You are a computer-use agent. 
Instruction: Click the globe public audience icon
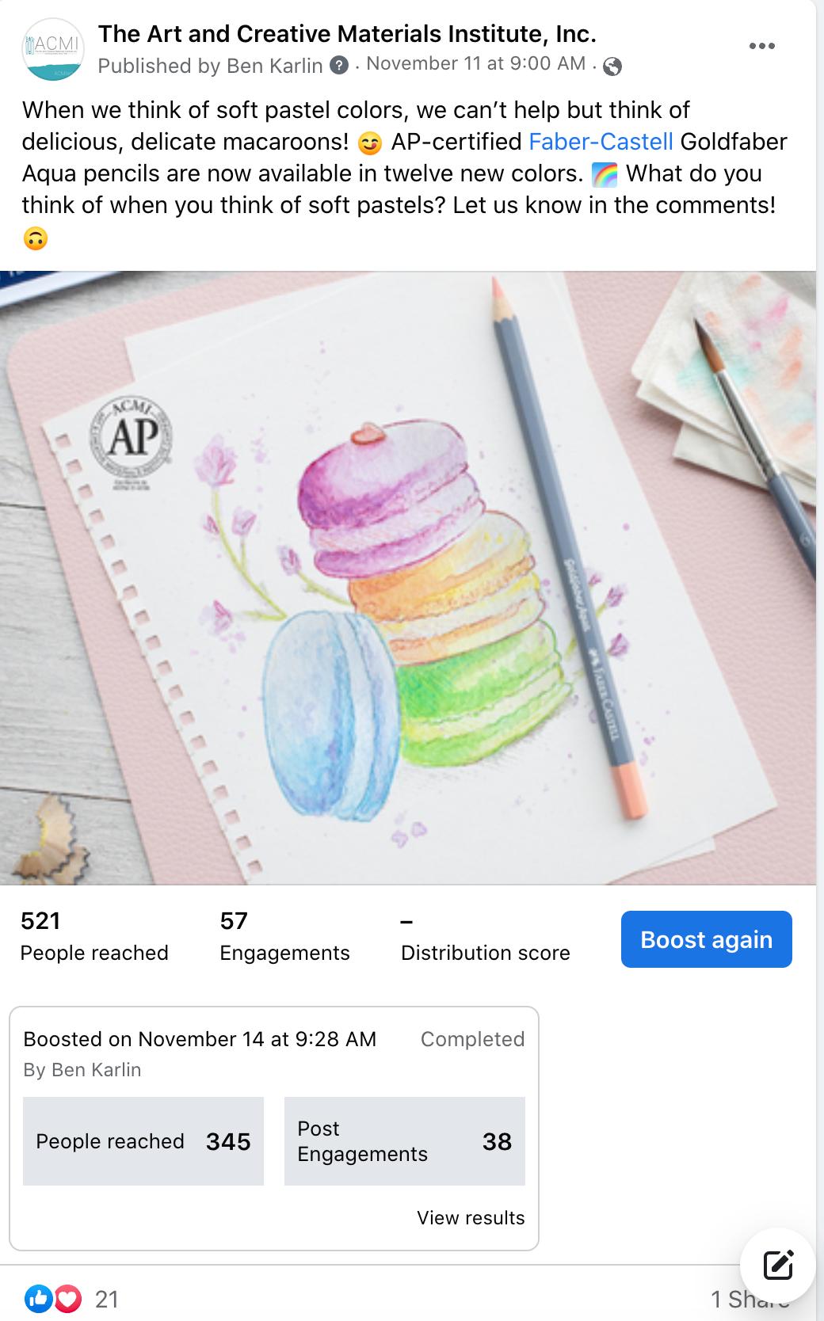pyautogui.click(x=612, y=67)
